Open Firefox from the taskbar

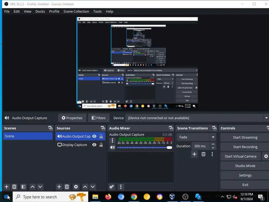pyautogui.click(x=108, y=197)
